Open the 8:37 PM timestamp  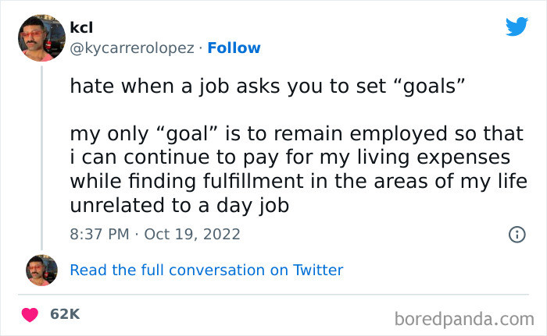[98, 234]
